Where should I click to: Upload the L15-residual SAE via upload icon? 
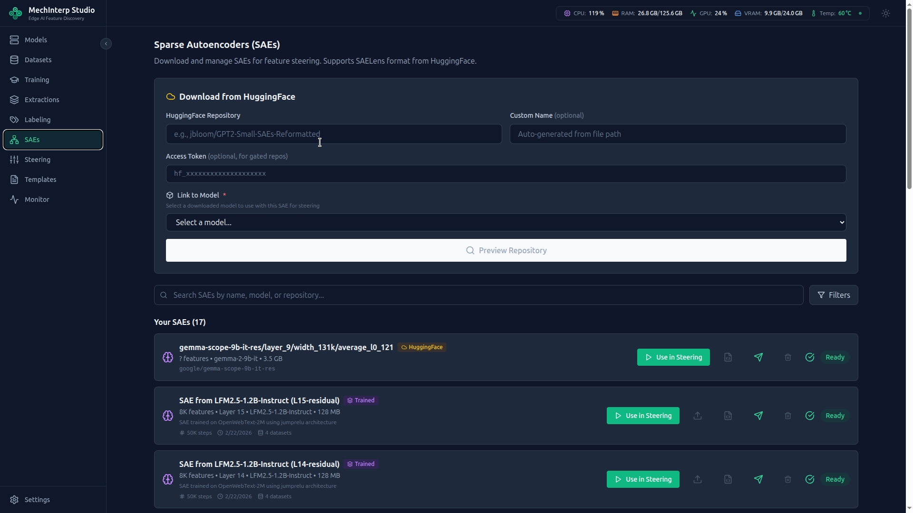point(698,416)
